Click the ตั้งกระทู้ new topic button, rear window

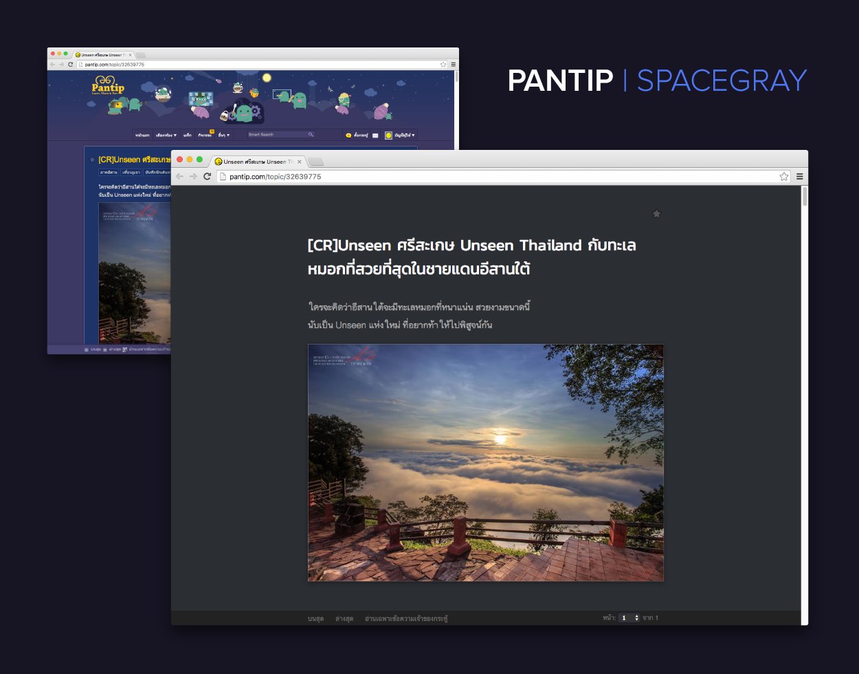point(357,135)
